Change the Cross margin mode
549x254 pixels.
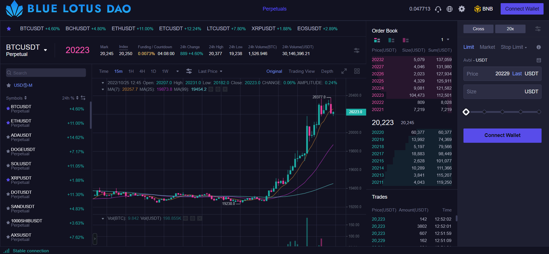coord(479,29)
